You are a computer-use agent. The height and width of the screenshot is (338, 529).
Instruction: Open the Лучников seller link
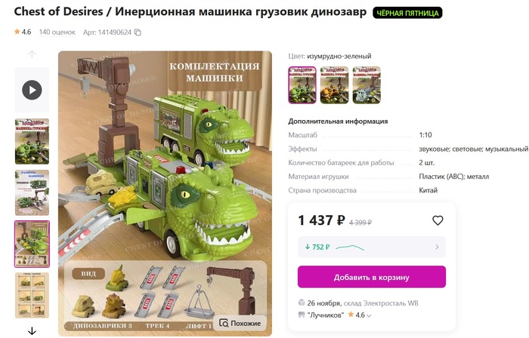coord(326,315)
